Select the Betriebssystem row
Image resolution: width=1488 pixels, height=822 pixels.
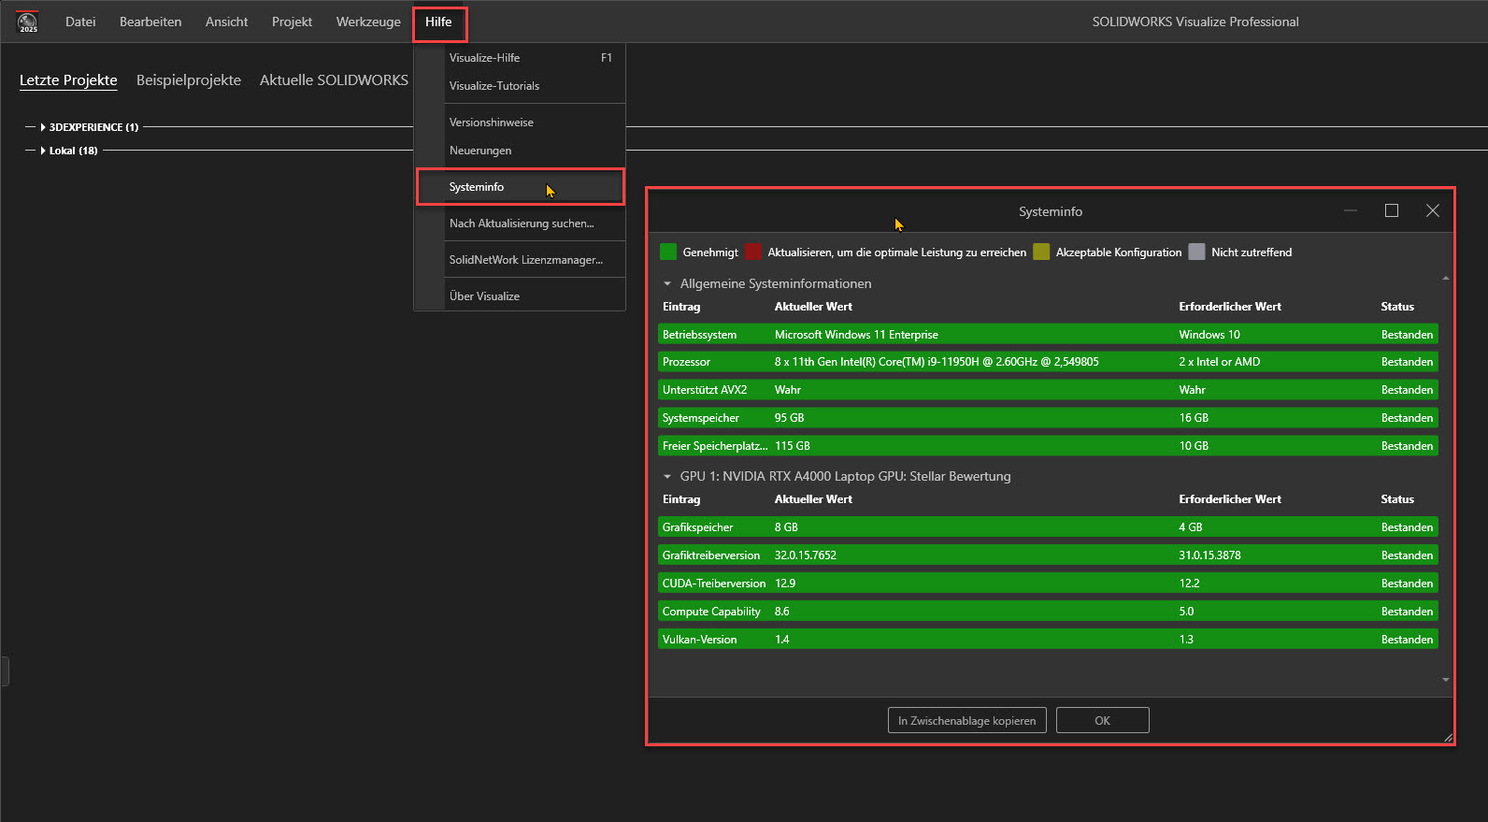[x=1048, y=335]
